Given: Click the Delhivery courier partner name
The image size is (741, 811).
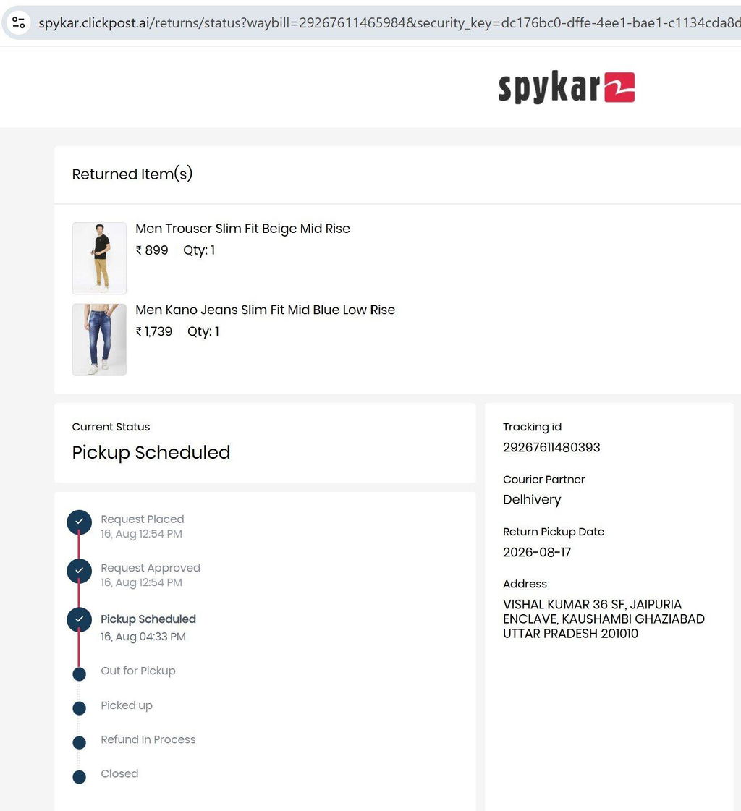Looking at the screenshot, I should click(532, 500).
